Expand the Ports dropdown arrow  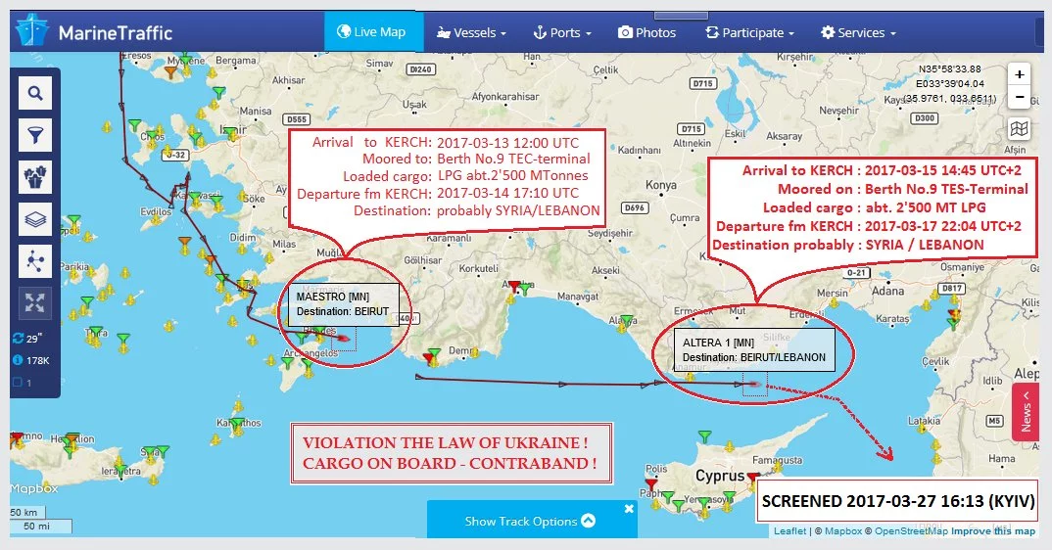(x=589, y=33)
